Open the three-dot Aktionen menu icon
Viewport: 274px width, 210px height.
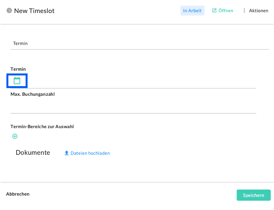(244, 11)
